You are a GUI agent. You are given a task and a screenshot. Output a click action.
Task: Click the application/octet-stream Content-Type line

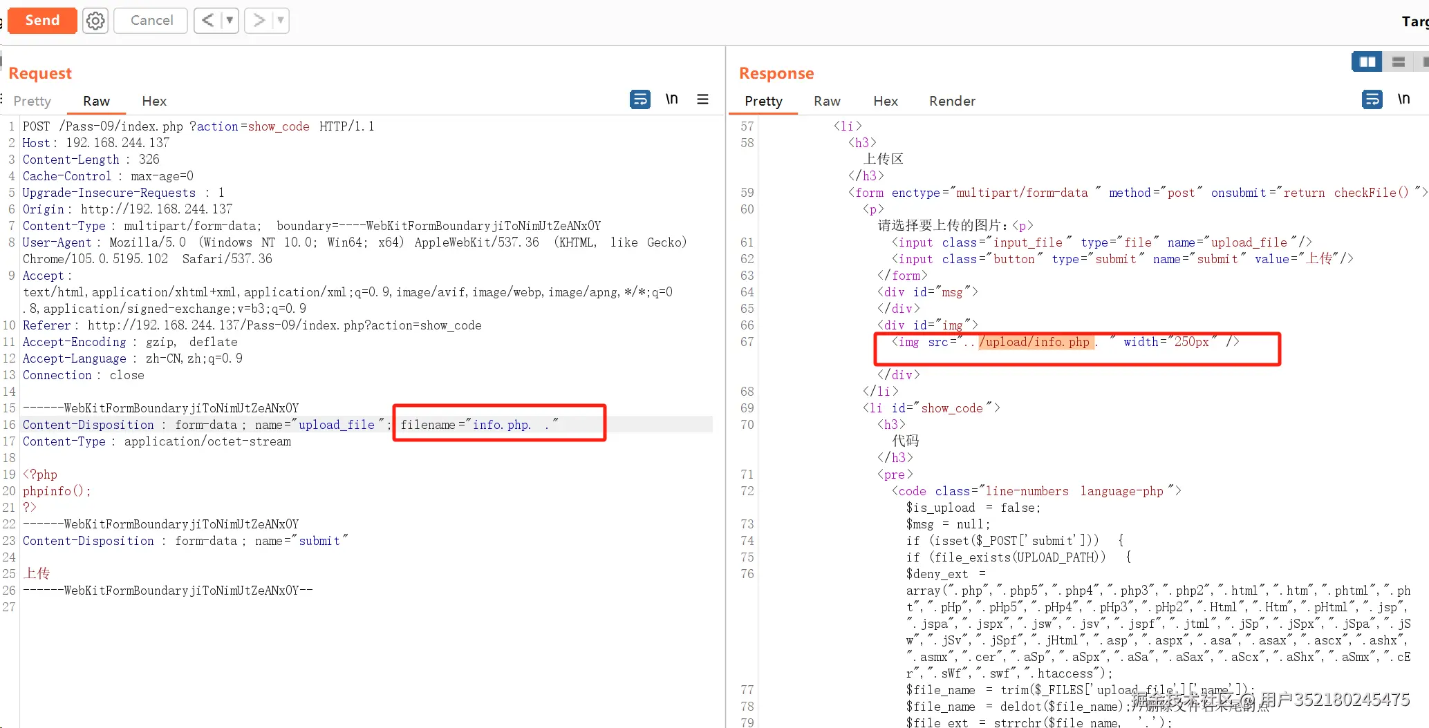(x=157, y=441)
